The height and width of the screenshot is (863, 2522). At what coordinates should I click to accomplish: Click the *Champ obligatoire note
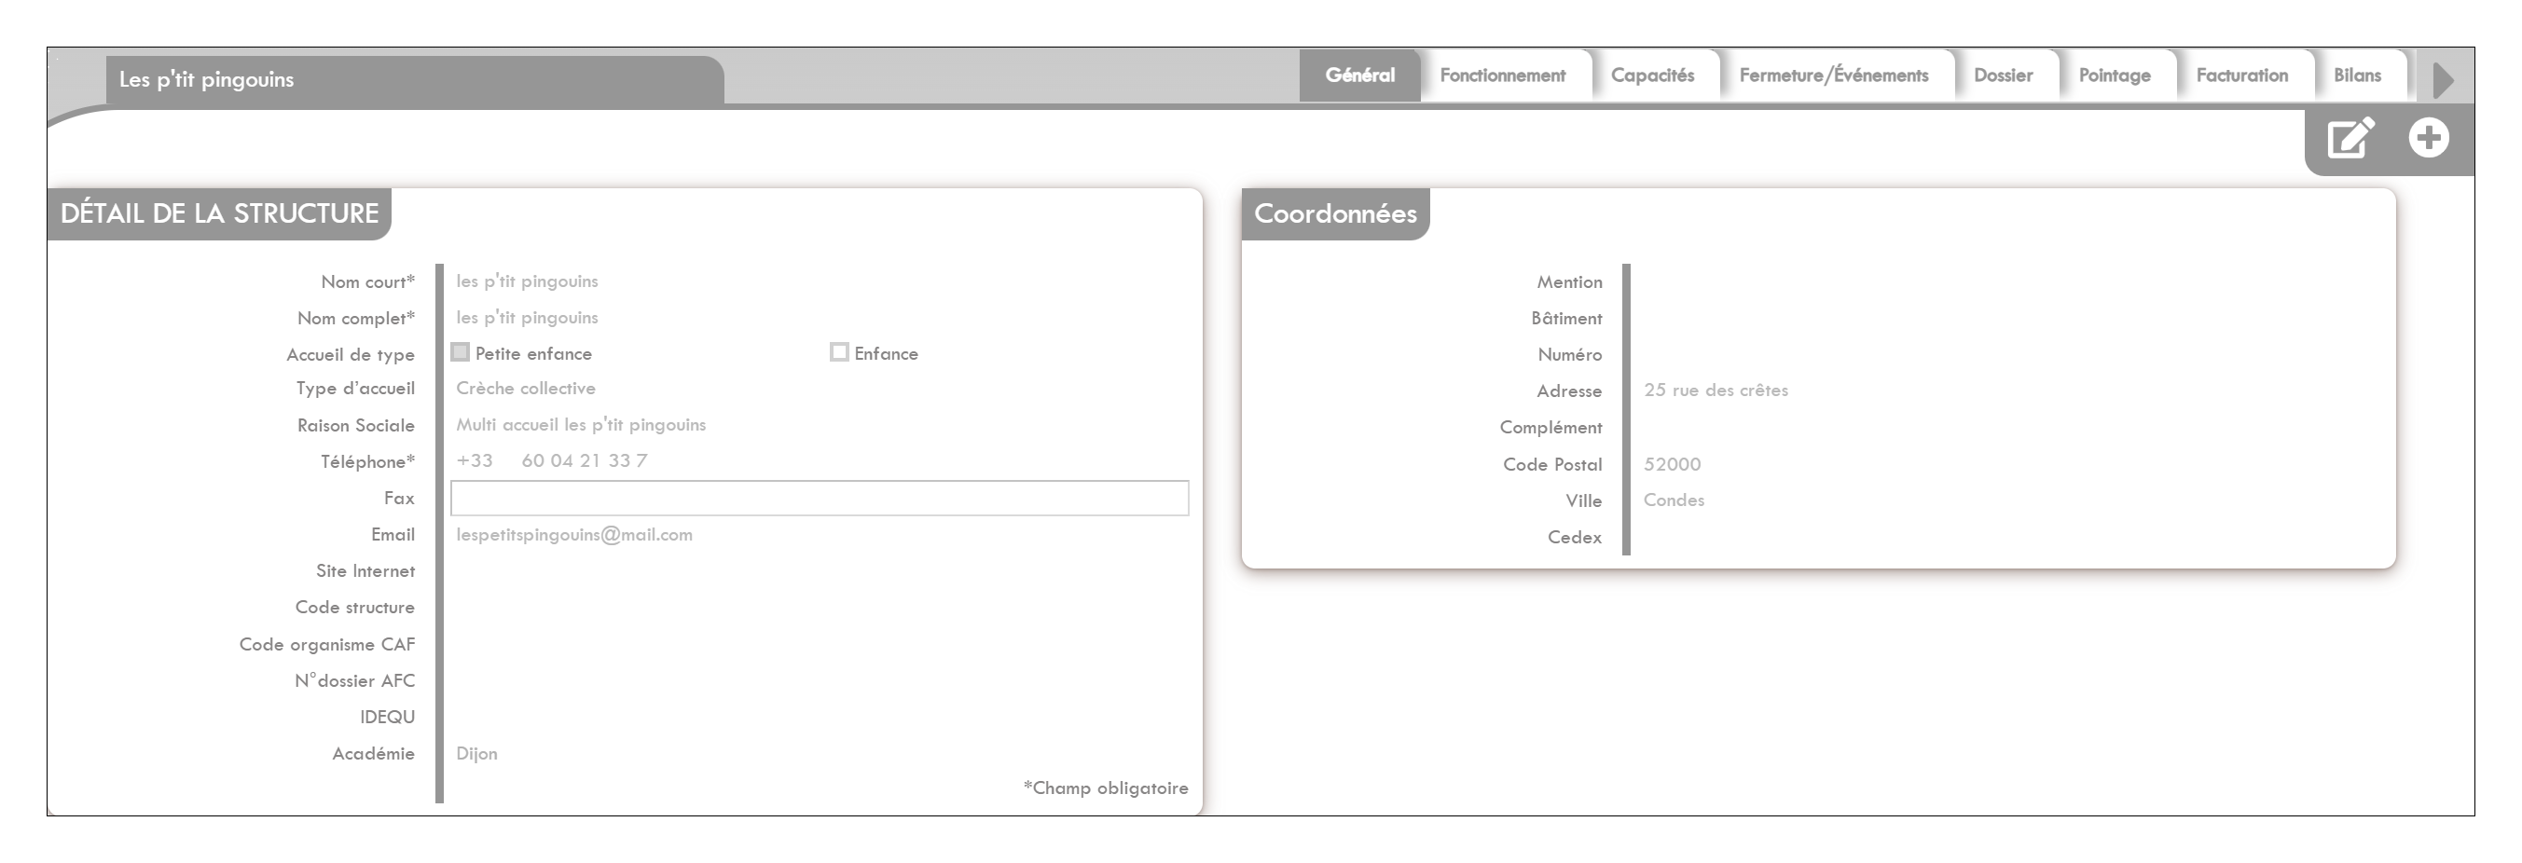pyautogui.click(x=1107, y=788)
